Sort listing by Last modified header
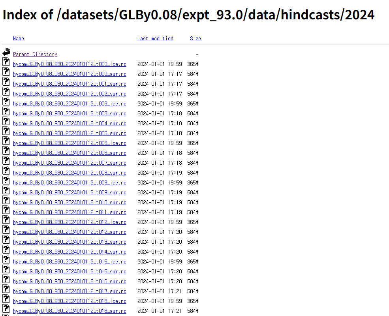This screenshot has height=316, width=389. [x=155, y=38]
